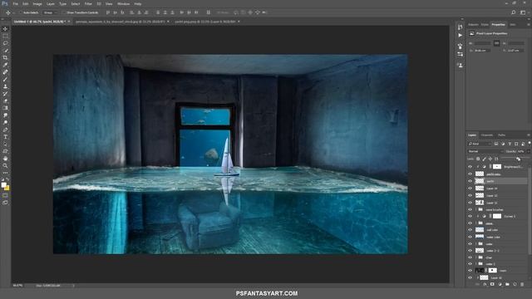The width and height of the screenshot is (532, 299).
Task: Select the Clone Stamp tool
Action: pos(5,86)
